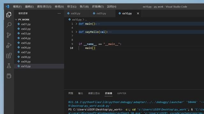
Task: Select the 終端機 panel tab
Action: point(108,93)
